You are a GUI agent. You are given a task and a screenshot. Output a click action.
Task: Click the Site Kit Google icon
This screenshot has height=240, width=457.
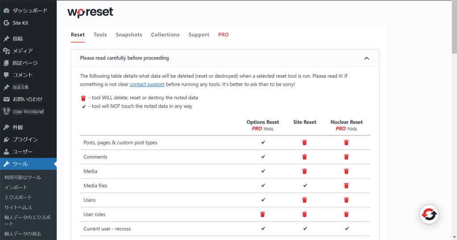[6, 23]
